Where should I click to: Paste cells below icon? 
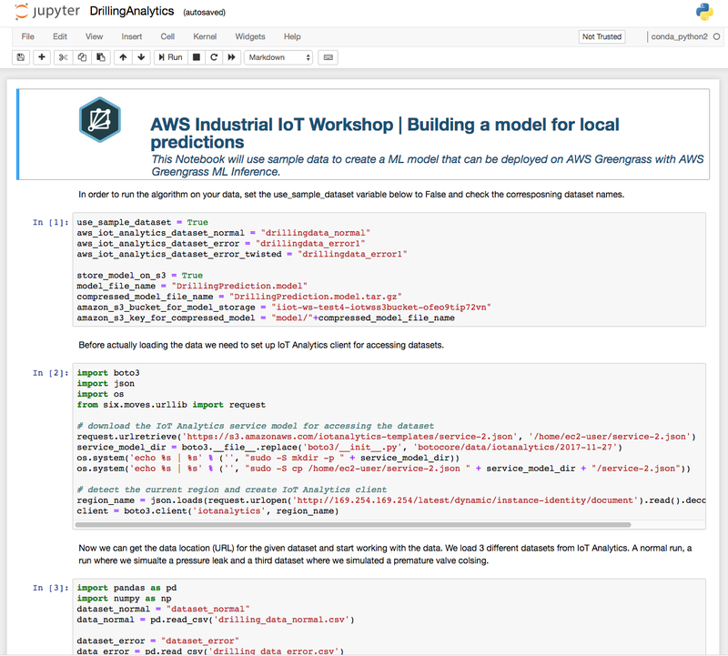[99, 57]
